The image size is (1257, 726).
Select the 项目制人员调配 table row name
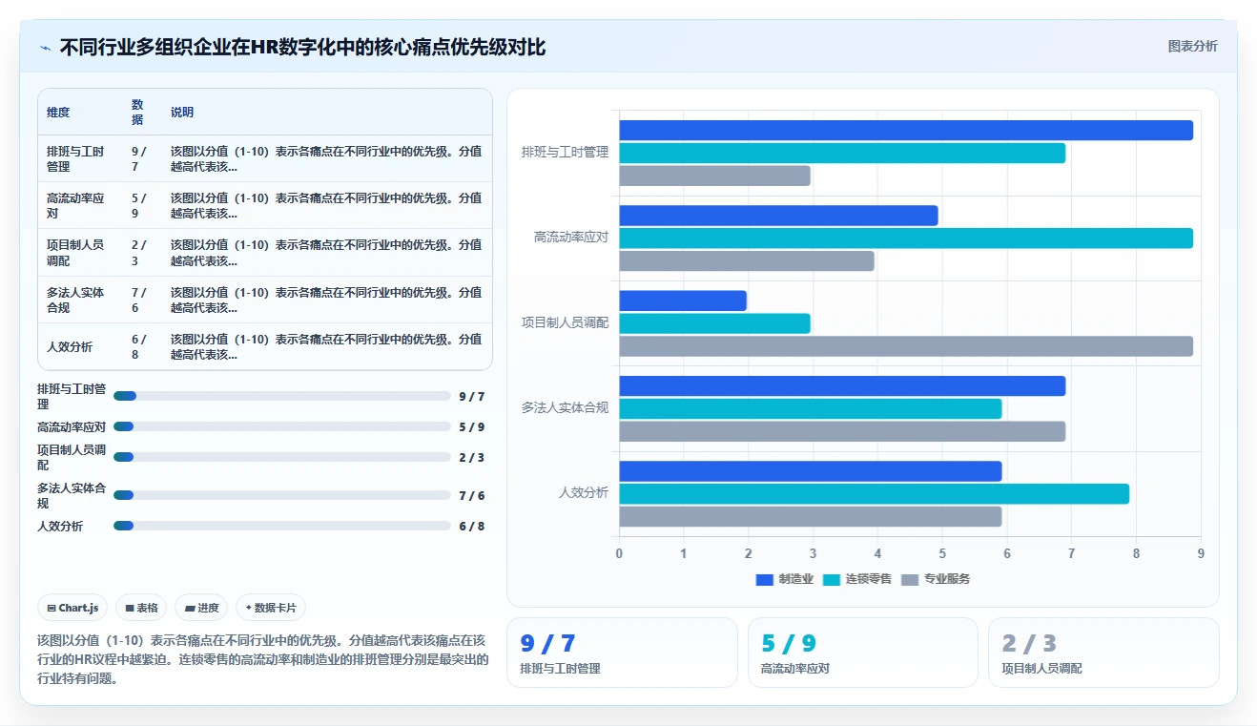coord(75,252)
